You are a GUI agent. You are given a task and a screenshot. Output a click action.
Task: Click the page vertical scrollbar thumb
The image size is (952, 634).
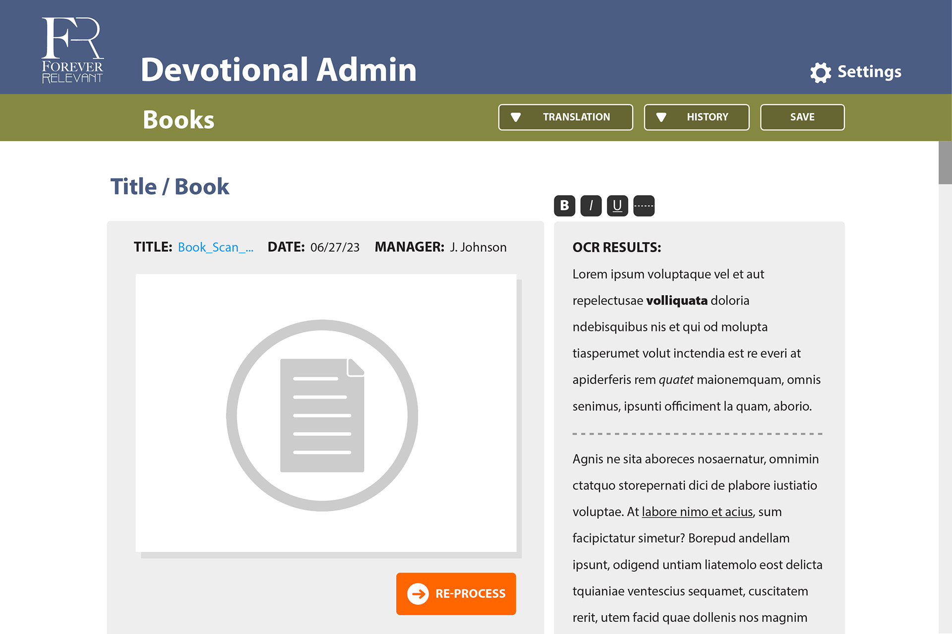(x=945, y=162)
